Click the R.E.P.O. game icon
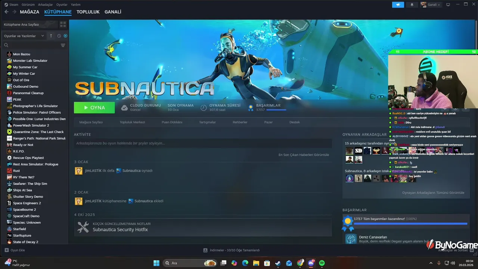This screenshot has width=478, height=269. click(x=10, y=151)
